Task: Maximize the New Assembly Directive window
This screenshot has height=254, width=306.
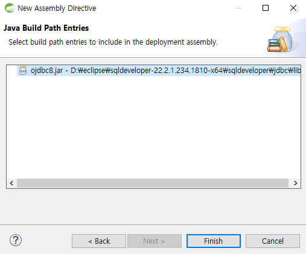Action: click(266, 8)
